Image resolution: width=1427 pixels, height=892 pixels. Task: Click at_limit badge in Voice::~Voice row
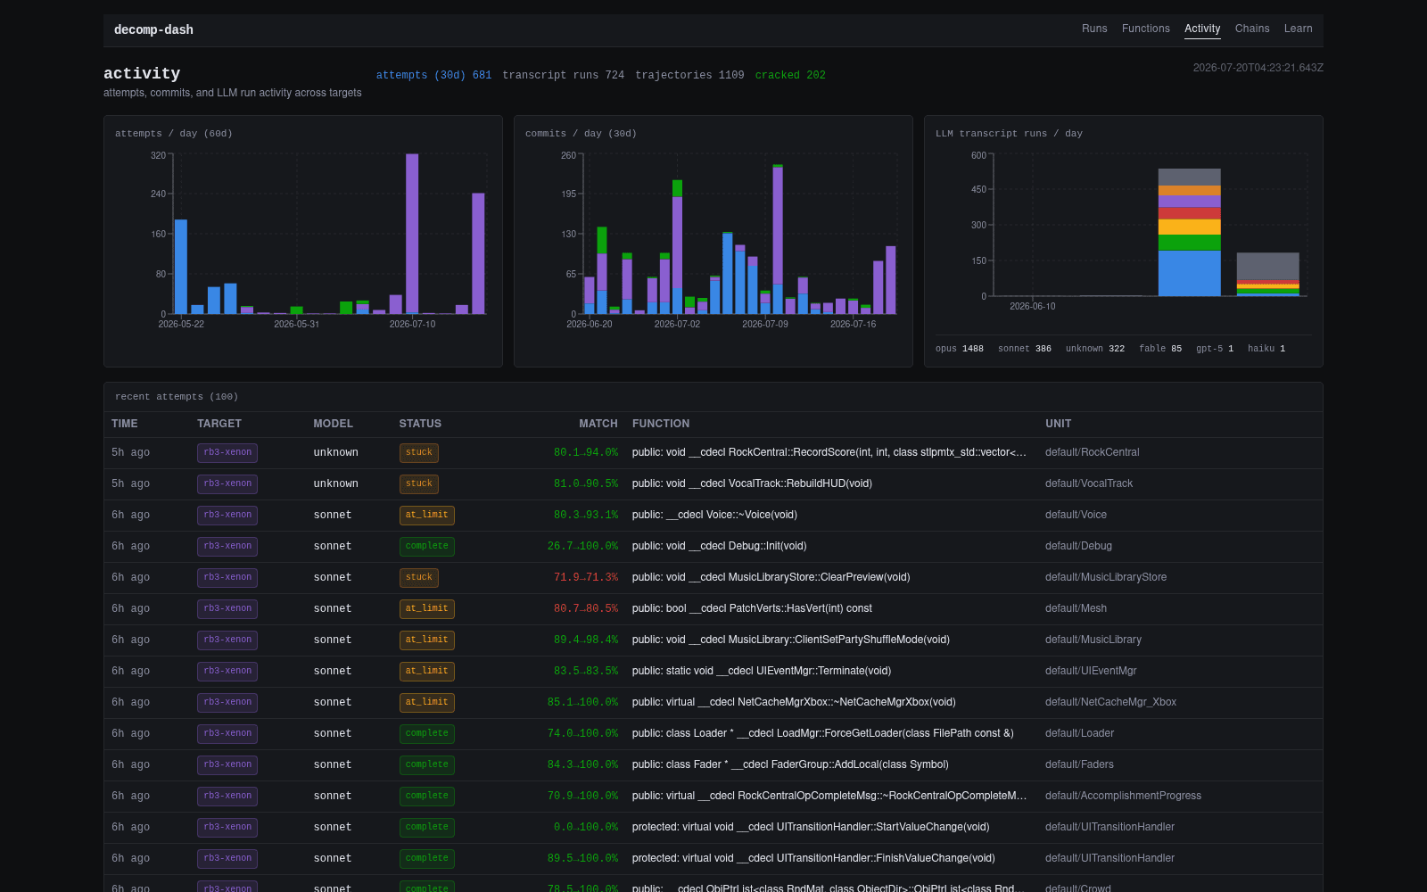[x=427, y=515]
